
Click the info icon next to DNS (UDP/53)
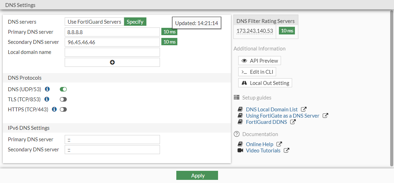47,89
